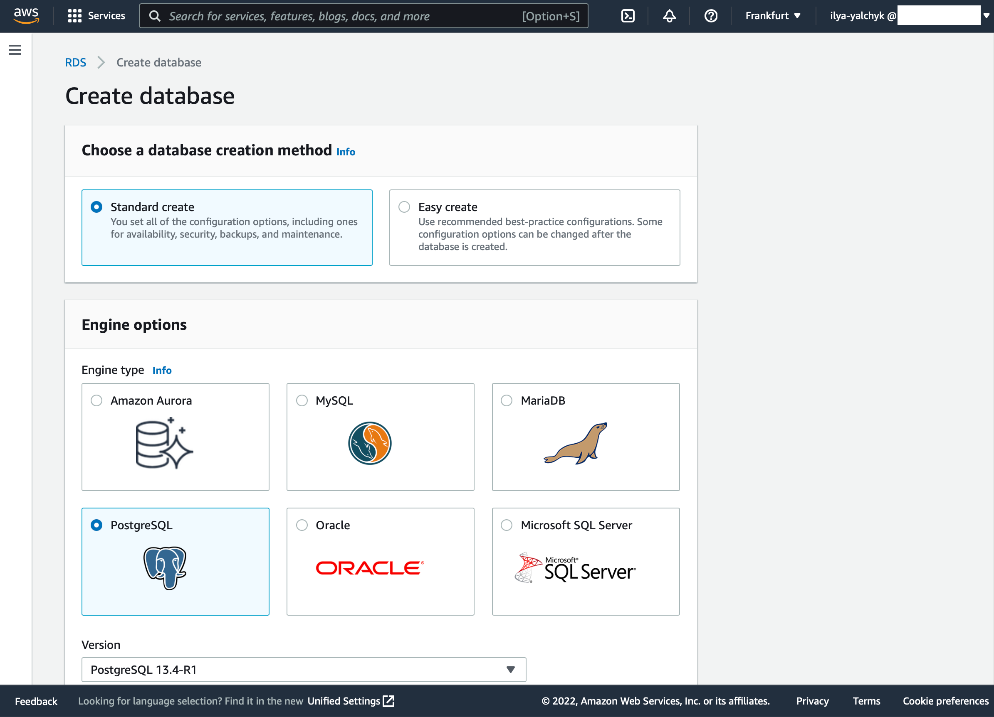Viewport: 994px width, 717px height.
Task: Open Info link beside Engine type
Action: (162, 370)
